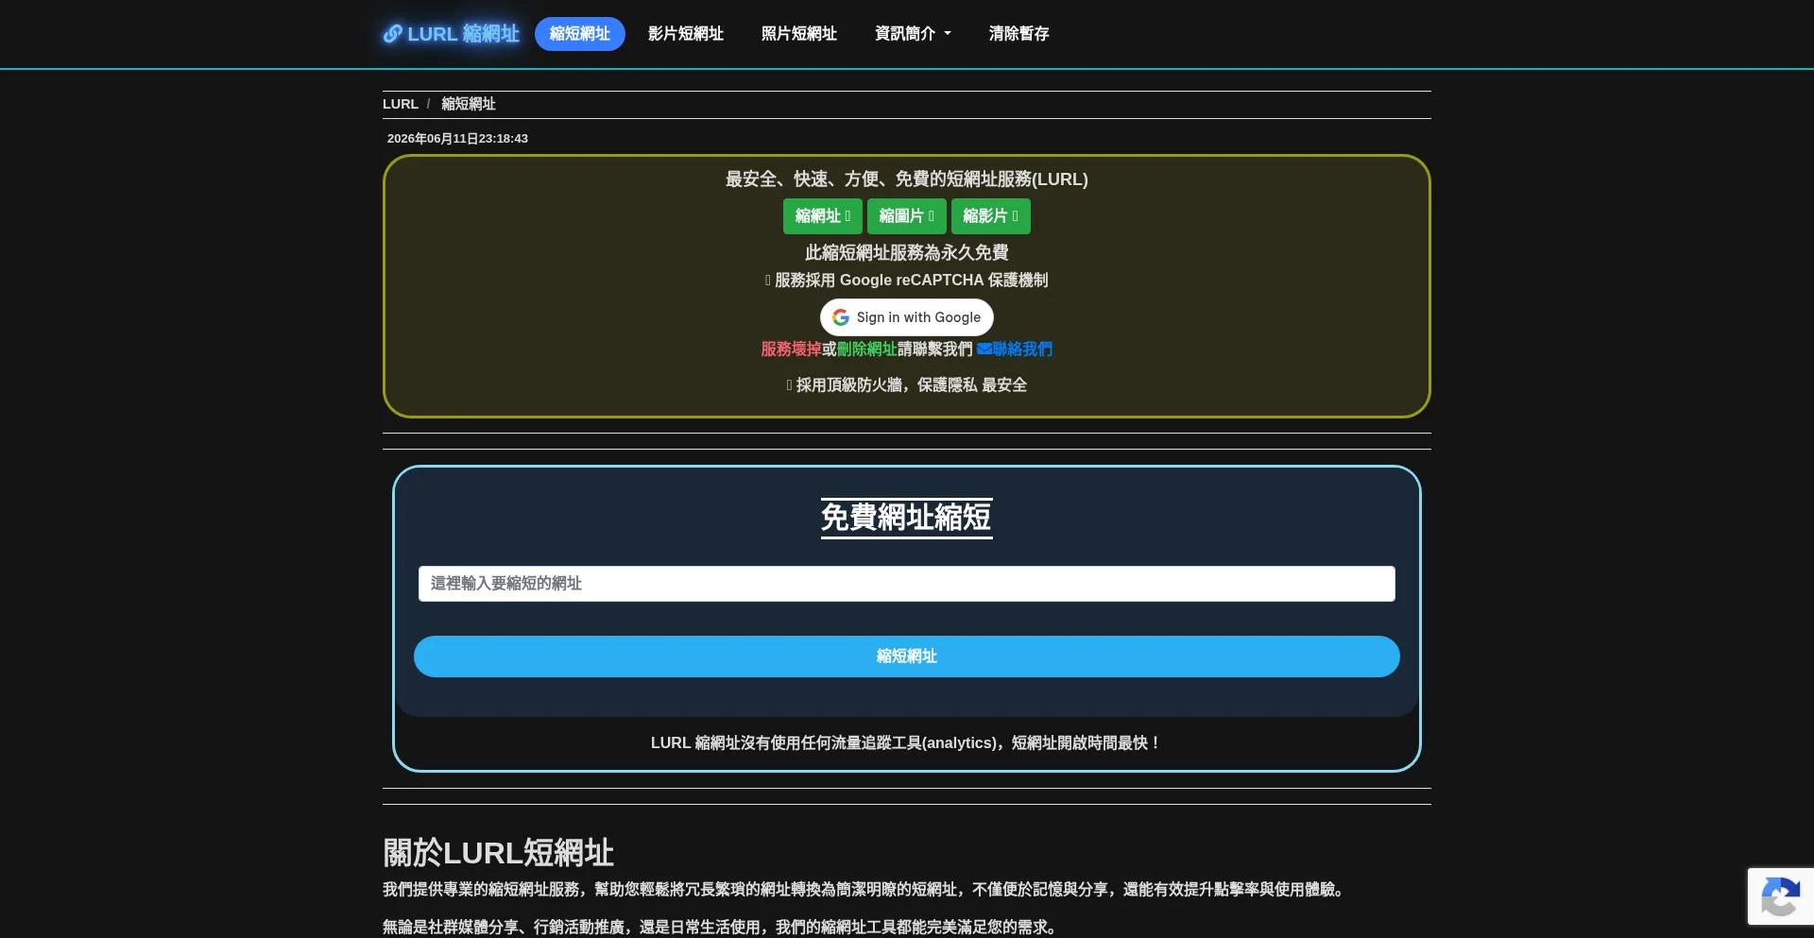Click the LURL 縮網址 logo link
This screenshot has width=1814, height=938.
451,34
